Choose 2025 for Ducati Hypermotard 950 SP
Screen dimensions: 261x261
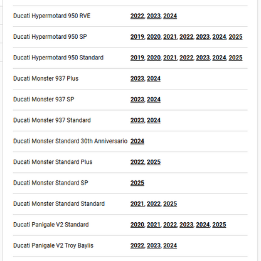tap(235, 37)
